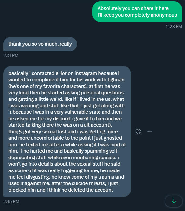Screen dimensions: 185x211
Task: Add a reaction using the heart-plus icon
Action: pyautogui.click(x=138, y=132)
